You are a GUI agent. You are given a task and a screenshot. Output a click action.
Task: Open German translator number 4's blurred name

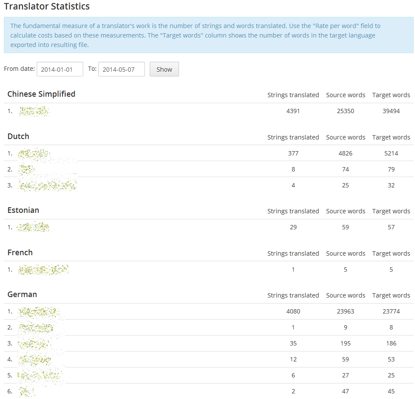(35, 360)
